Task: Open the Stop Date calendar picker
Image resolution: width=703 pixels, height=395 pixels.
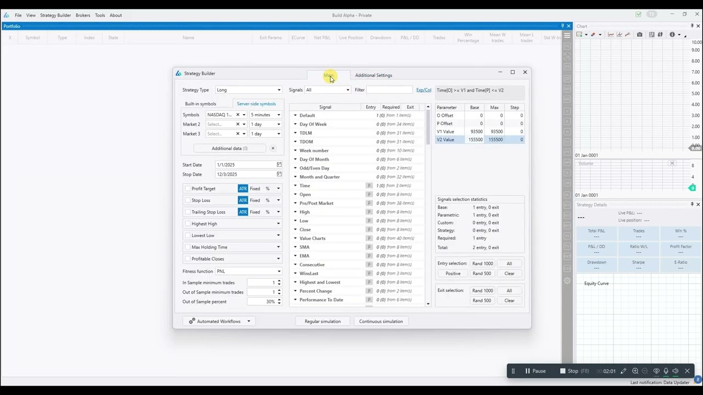Action: 279,174
